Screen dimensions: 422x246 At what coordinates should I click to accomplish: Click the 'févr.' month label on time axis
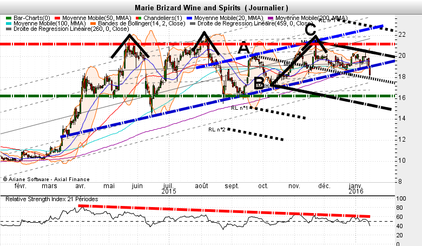(20, 186)
